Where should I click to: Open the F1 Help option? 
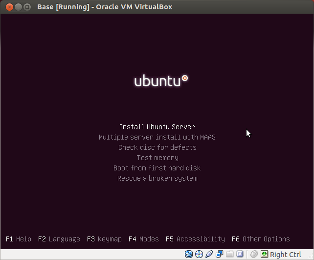19,239
